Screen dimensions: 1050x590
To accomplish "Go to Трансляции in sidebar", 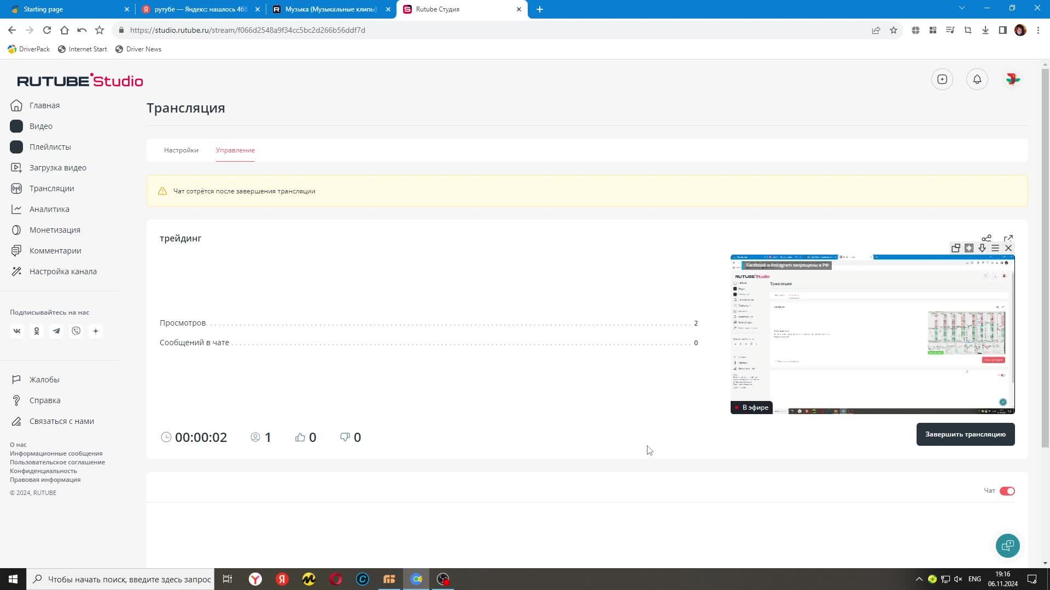I will coord(51,188).
